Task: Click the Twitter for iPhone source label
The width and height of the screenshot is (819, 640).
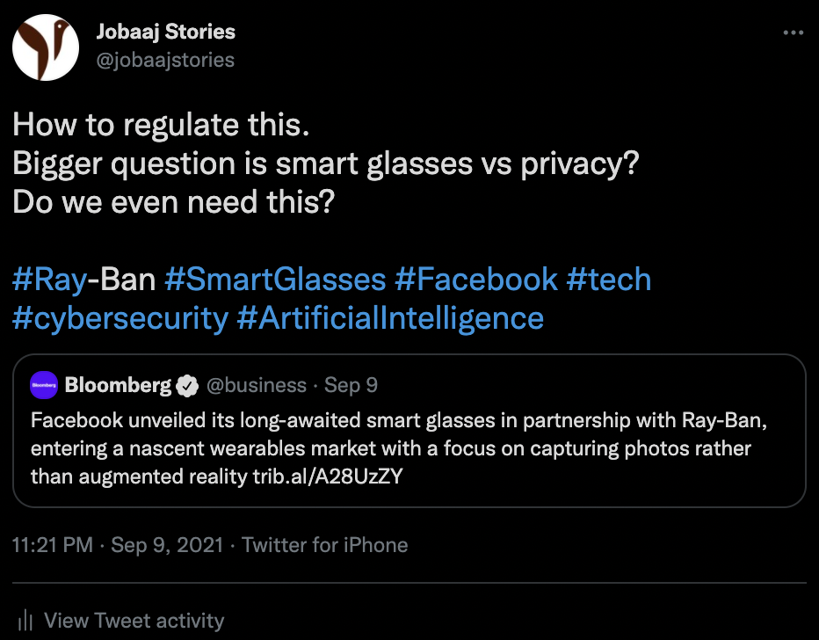Action: 324,545
